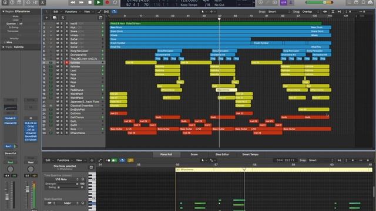Screen dimensions: 376x211
Task: Select the EPianoVerse track header
Action: (73, 133)
